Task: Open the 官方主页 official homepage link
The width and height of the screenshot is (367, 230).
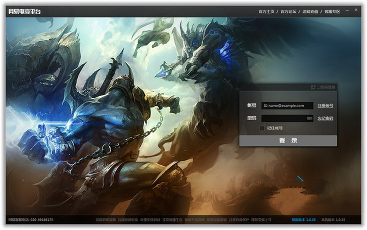Action: pos(266,12)
